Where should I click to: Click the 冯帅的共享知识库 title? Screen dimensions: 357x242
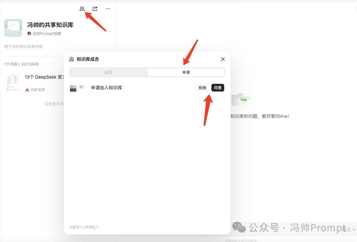[x=50, y=25]
